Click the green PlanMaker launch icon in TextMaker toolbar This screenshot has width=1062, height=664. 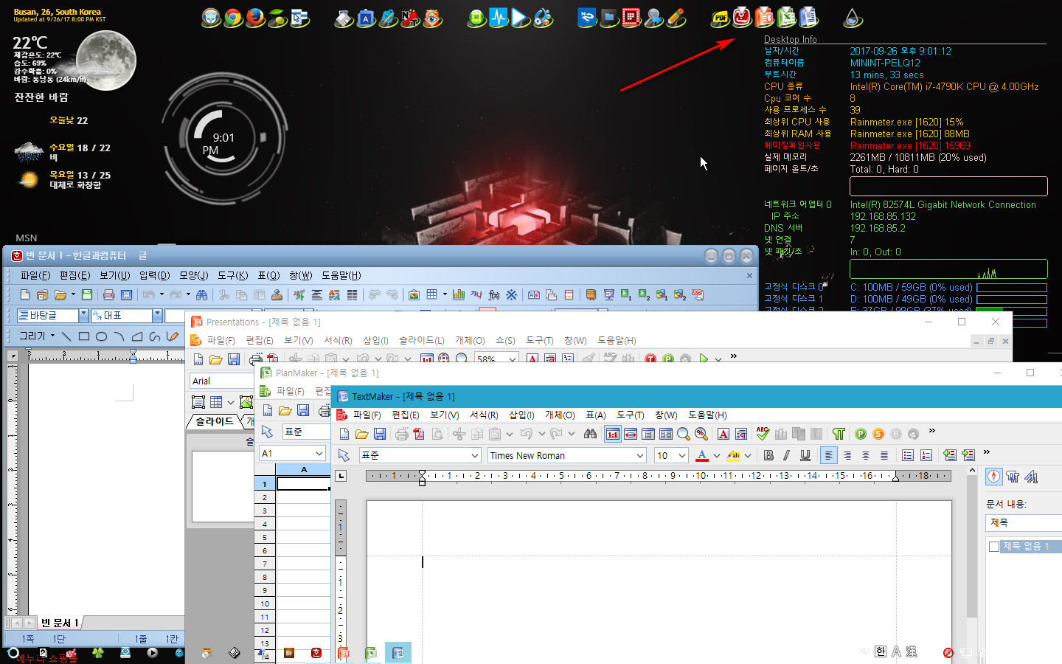click(x=861, y=434)
